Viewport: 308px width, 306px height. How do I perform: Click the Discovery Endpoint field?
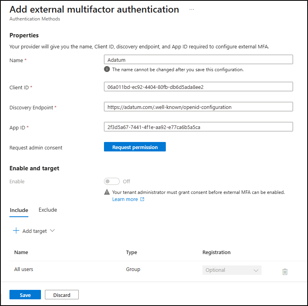point(198,107)
